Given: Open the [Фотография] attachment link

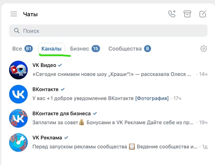Looking at the screenshot, I should tap(152, 98).
